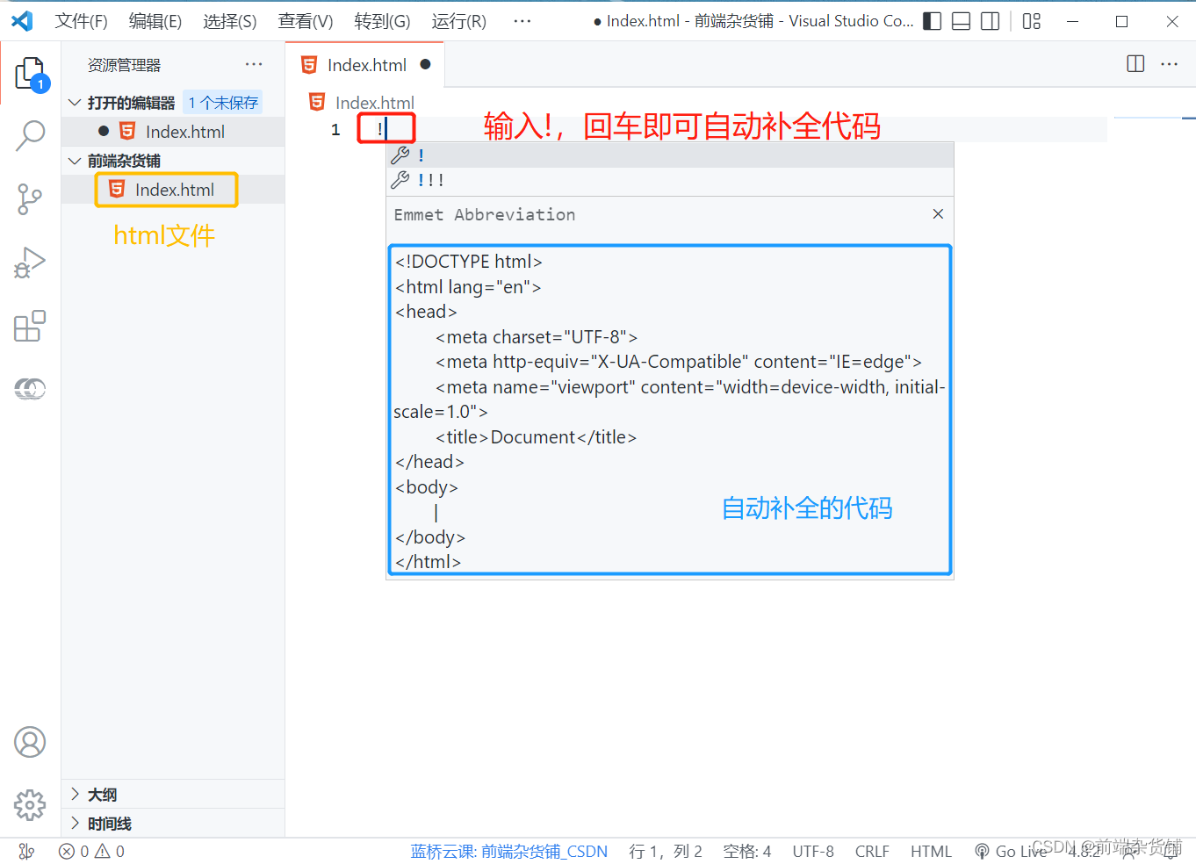Open the Search view in activity bar
Screen dimensions: 1196x864
31,135
